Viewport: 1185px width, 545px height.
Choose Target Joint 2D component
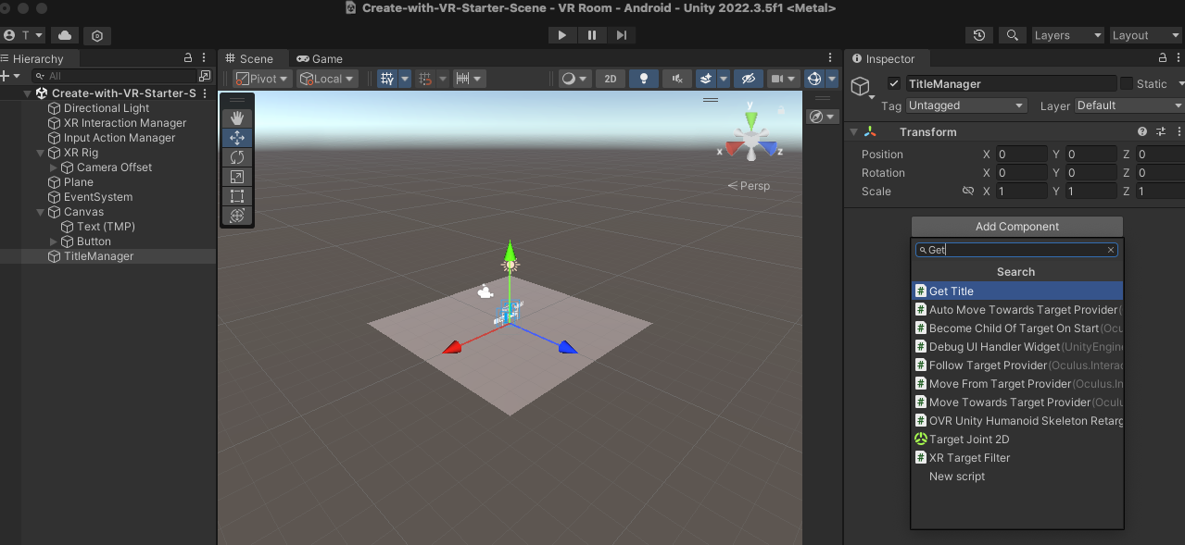click(x=1017, y=439)
